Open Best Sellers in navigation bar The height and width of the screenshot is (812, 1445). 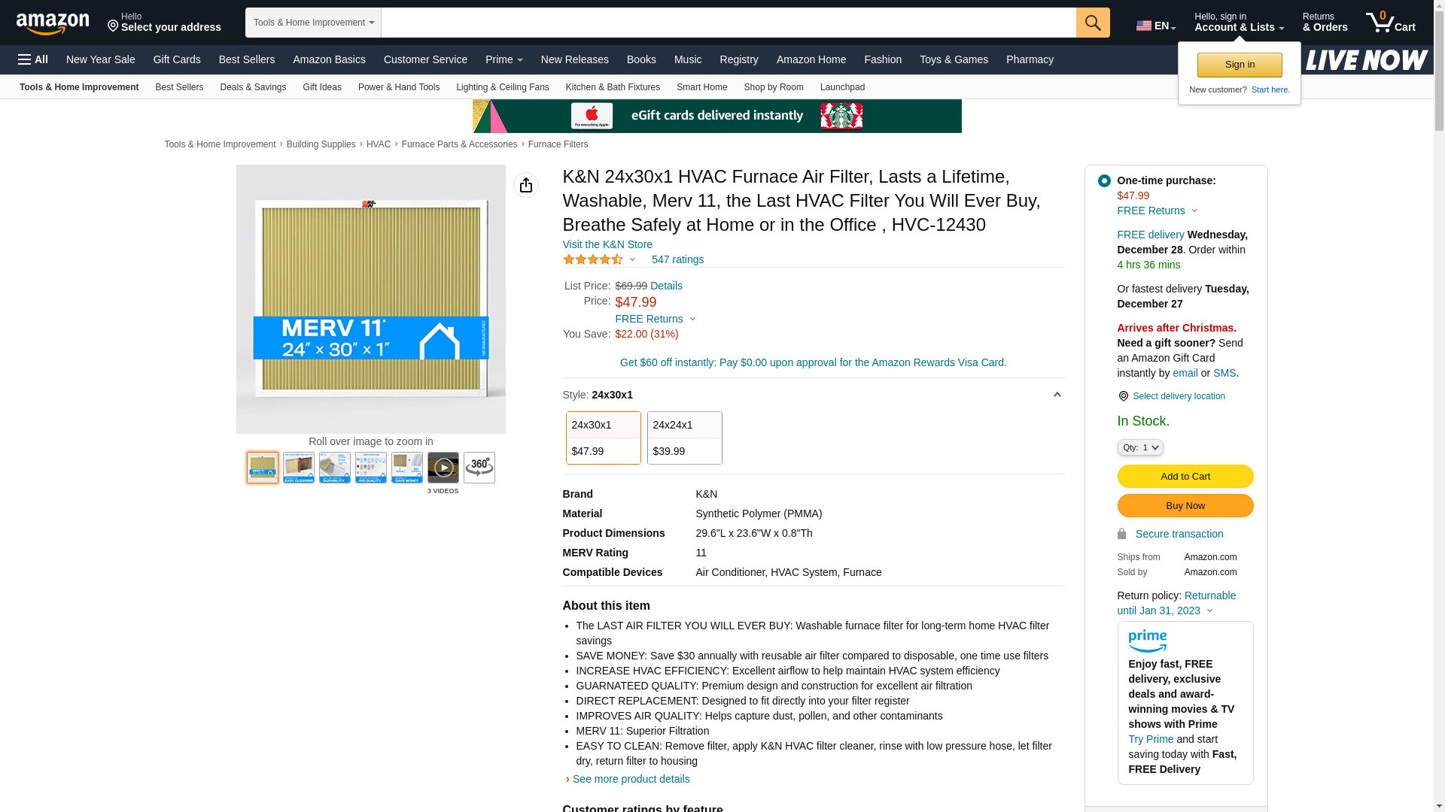tap(246, 59)
